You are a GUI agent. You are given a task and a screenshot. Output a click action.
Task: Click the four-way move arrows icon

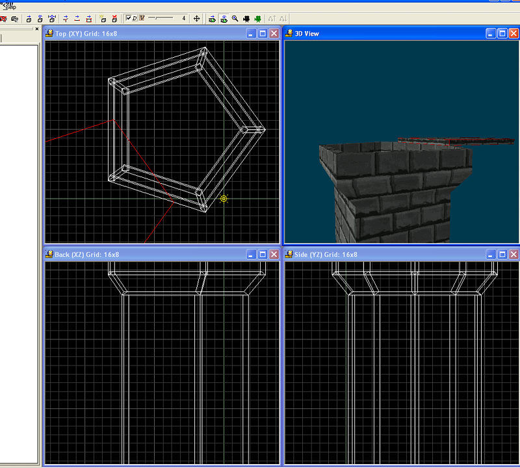click(x=197, y=19)
